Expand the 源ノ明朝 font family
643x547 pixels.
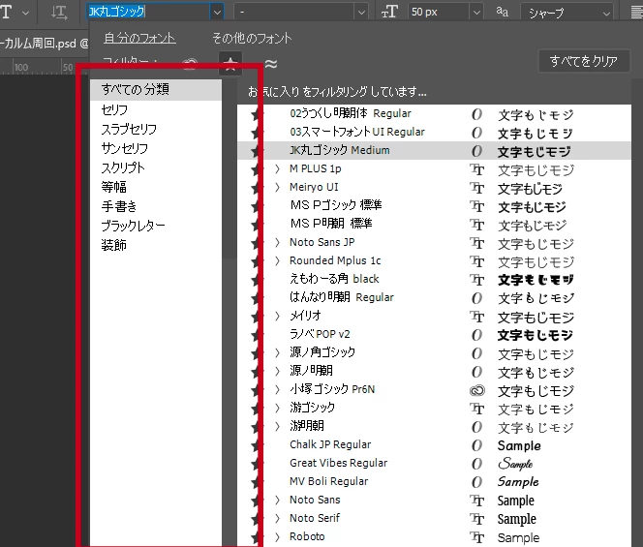tap(278, 371)
